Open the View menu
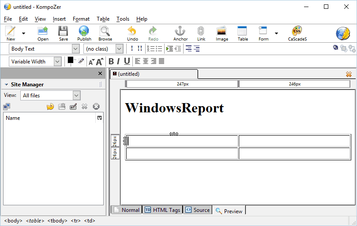357x226 pixels. (x=40, y=19)
